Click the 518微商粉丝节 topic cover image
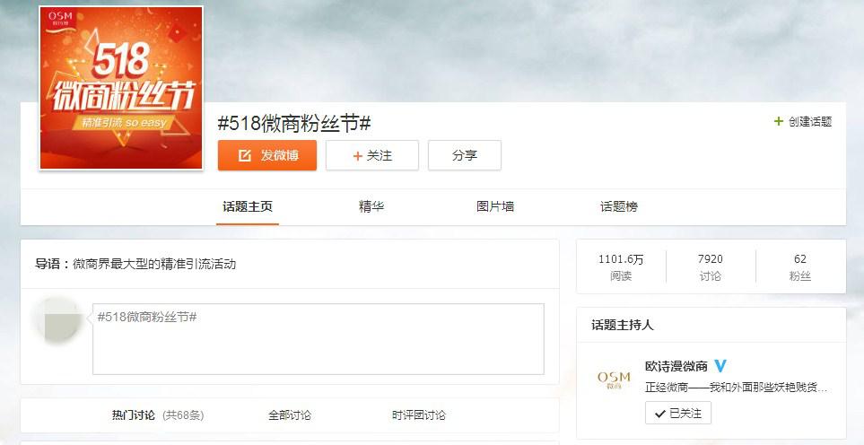864x445 pixels. tap(121, 88)
